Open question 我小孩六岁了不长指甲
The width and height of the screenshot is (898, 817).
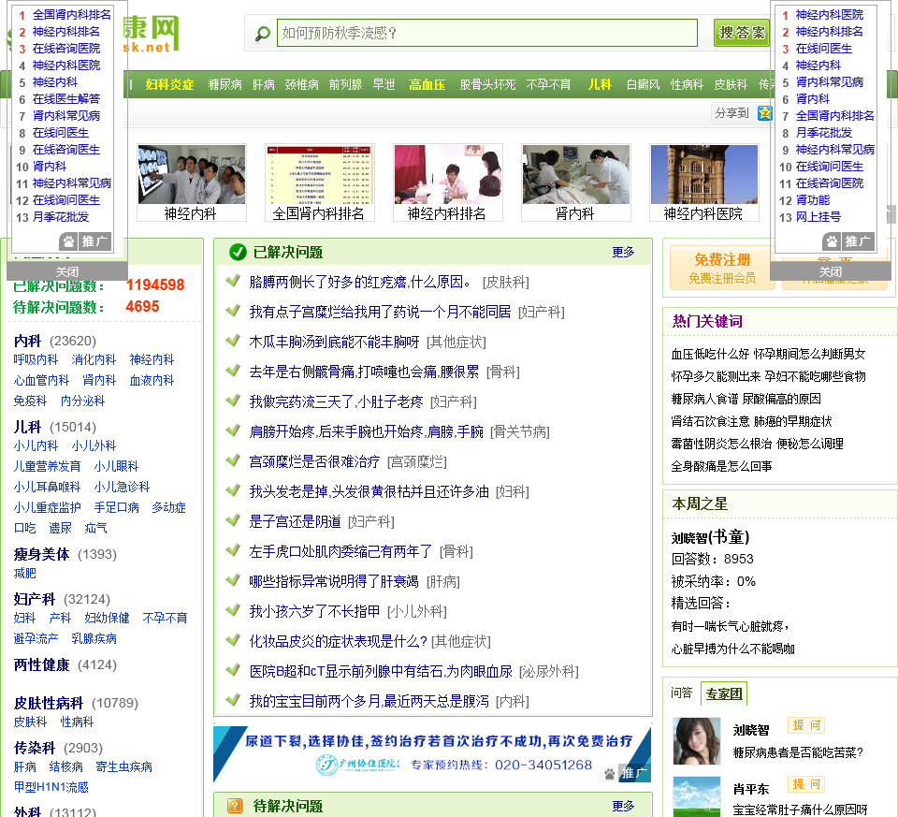(x=314, y=611)
